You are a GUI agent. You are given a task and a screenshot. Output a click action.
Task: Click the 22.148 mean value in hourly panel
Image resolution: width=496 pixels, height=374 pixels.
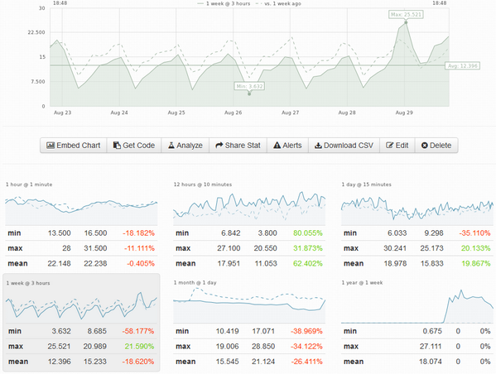59,263
